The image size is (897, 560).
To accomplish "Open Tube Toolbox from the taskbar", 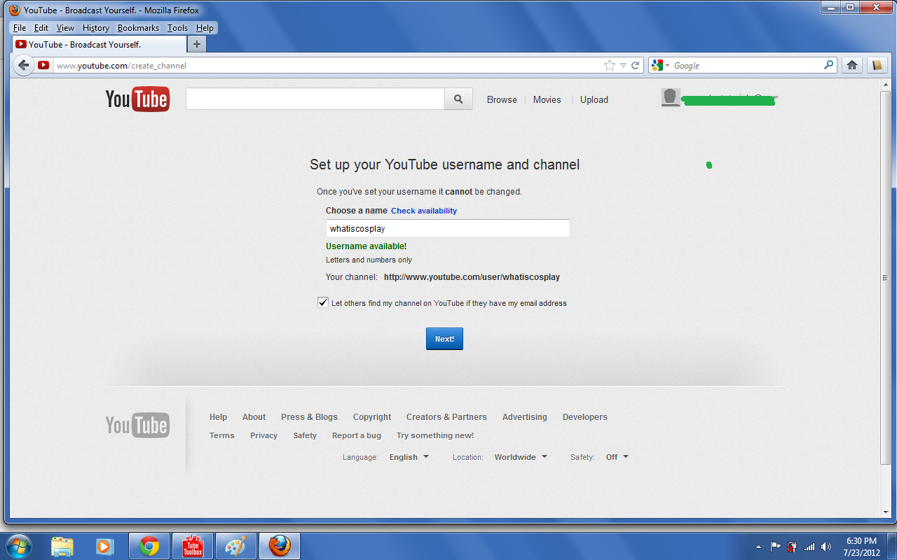I will pyautogui.click(x=193, y=546).
